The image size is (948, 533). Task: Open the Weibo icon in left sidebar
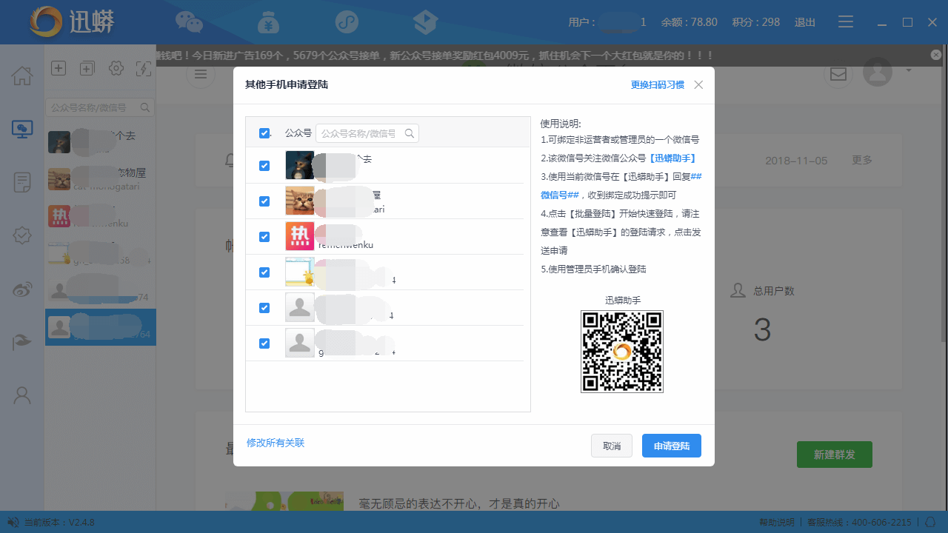[22, 289]
